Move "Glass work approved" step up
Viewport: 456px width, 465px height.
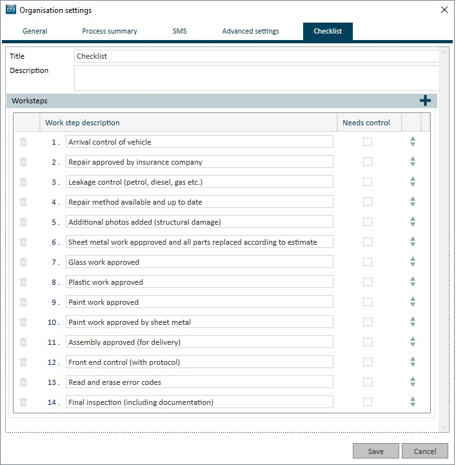(413, 259)
